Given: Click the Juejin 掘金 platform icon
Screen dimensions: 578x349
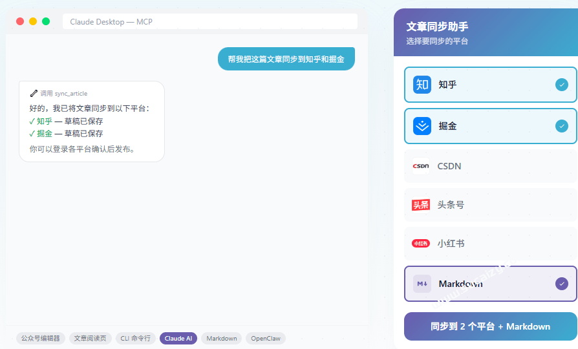Looking at the screenshot, I should 422,126.
